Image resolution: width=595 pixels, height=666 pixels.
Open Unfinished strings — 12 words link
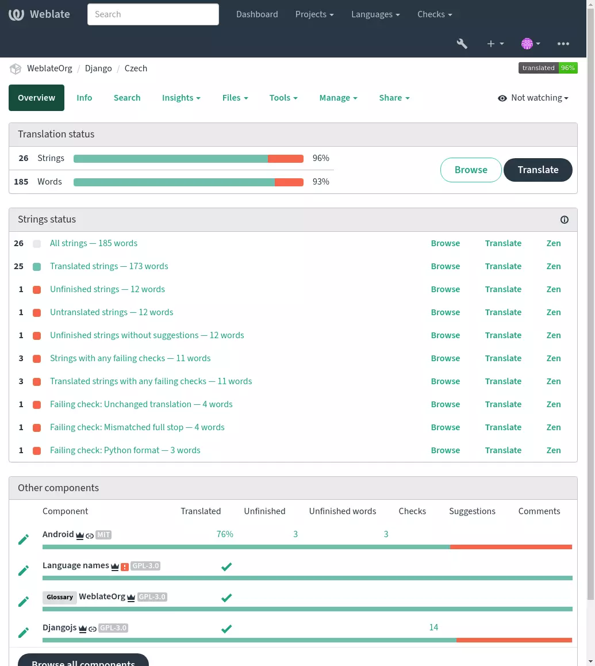[x=108, y=289]
